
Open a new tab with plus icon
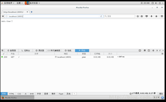click(32, 12)
